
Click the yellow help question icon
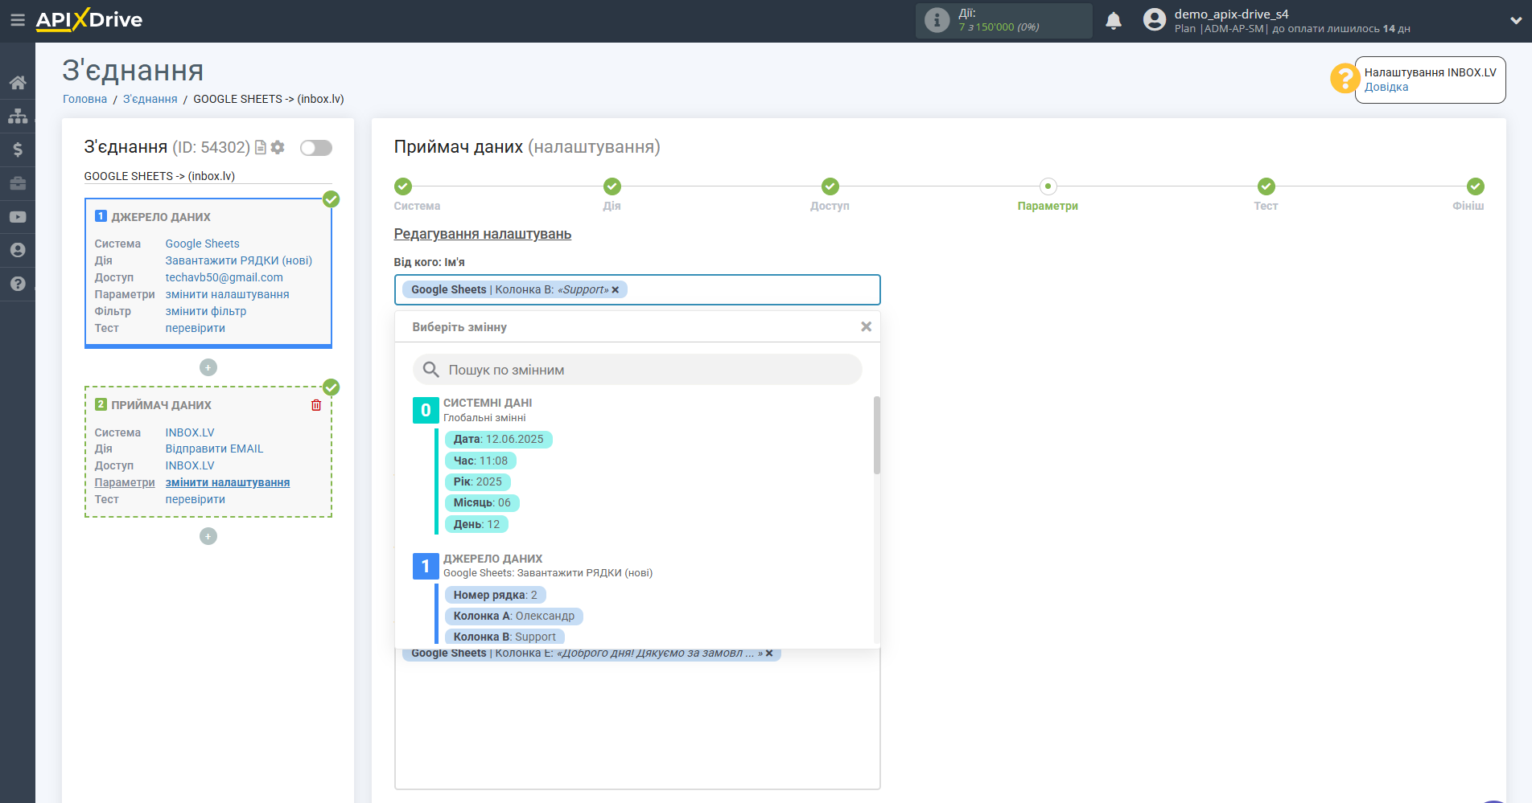[1345, 79]
